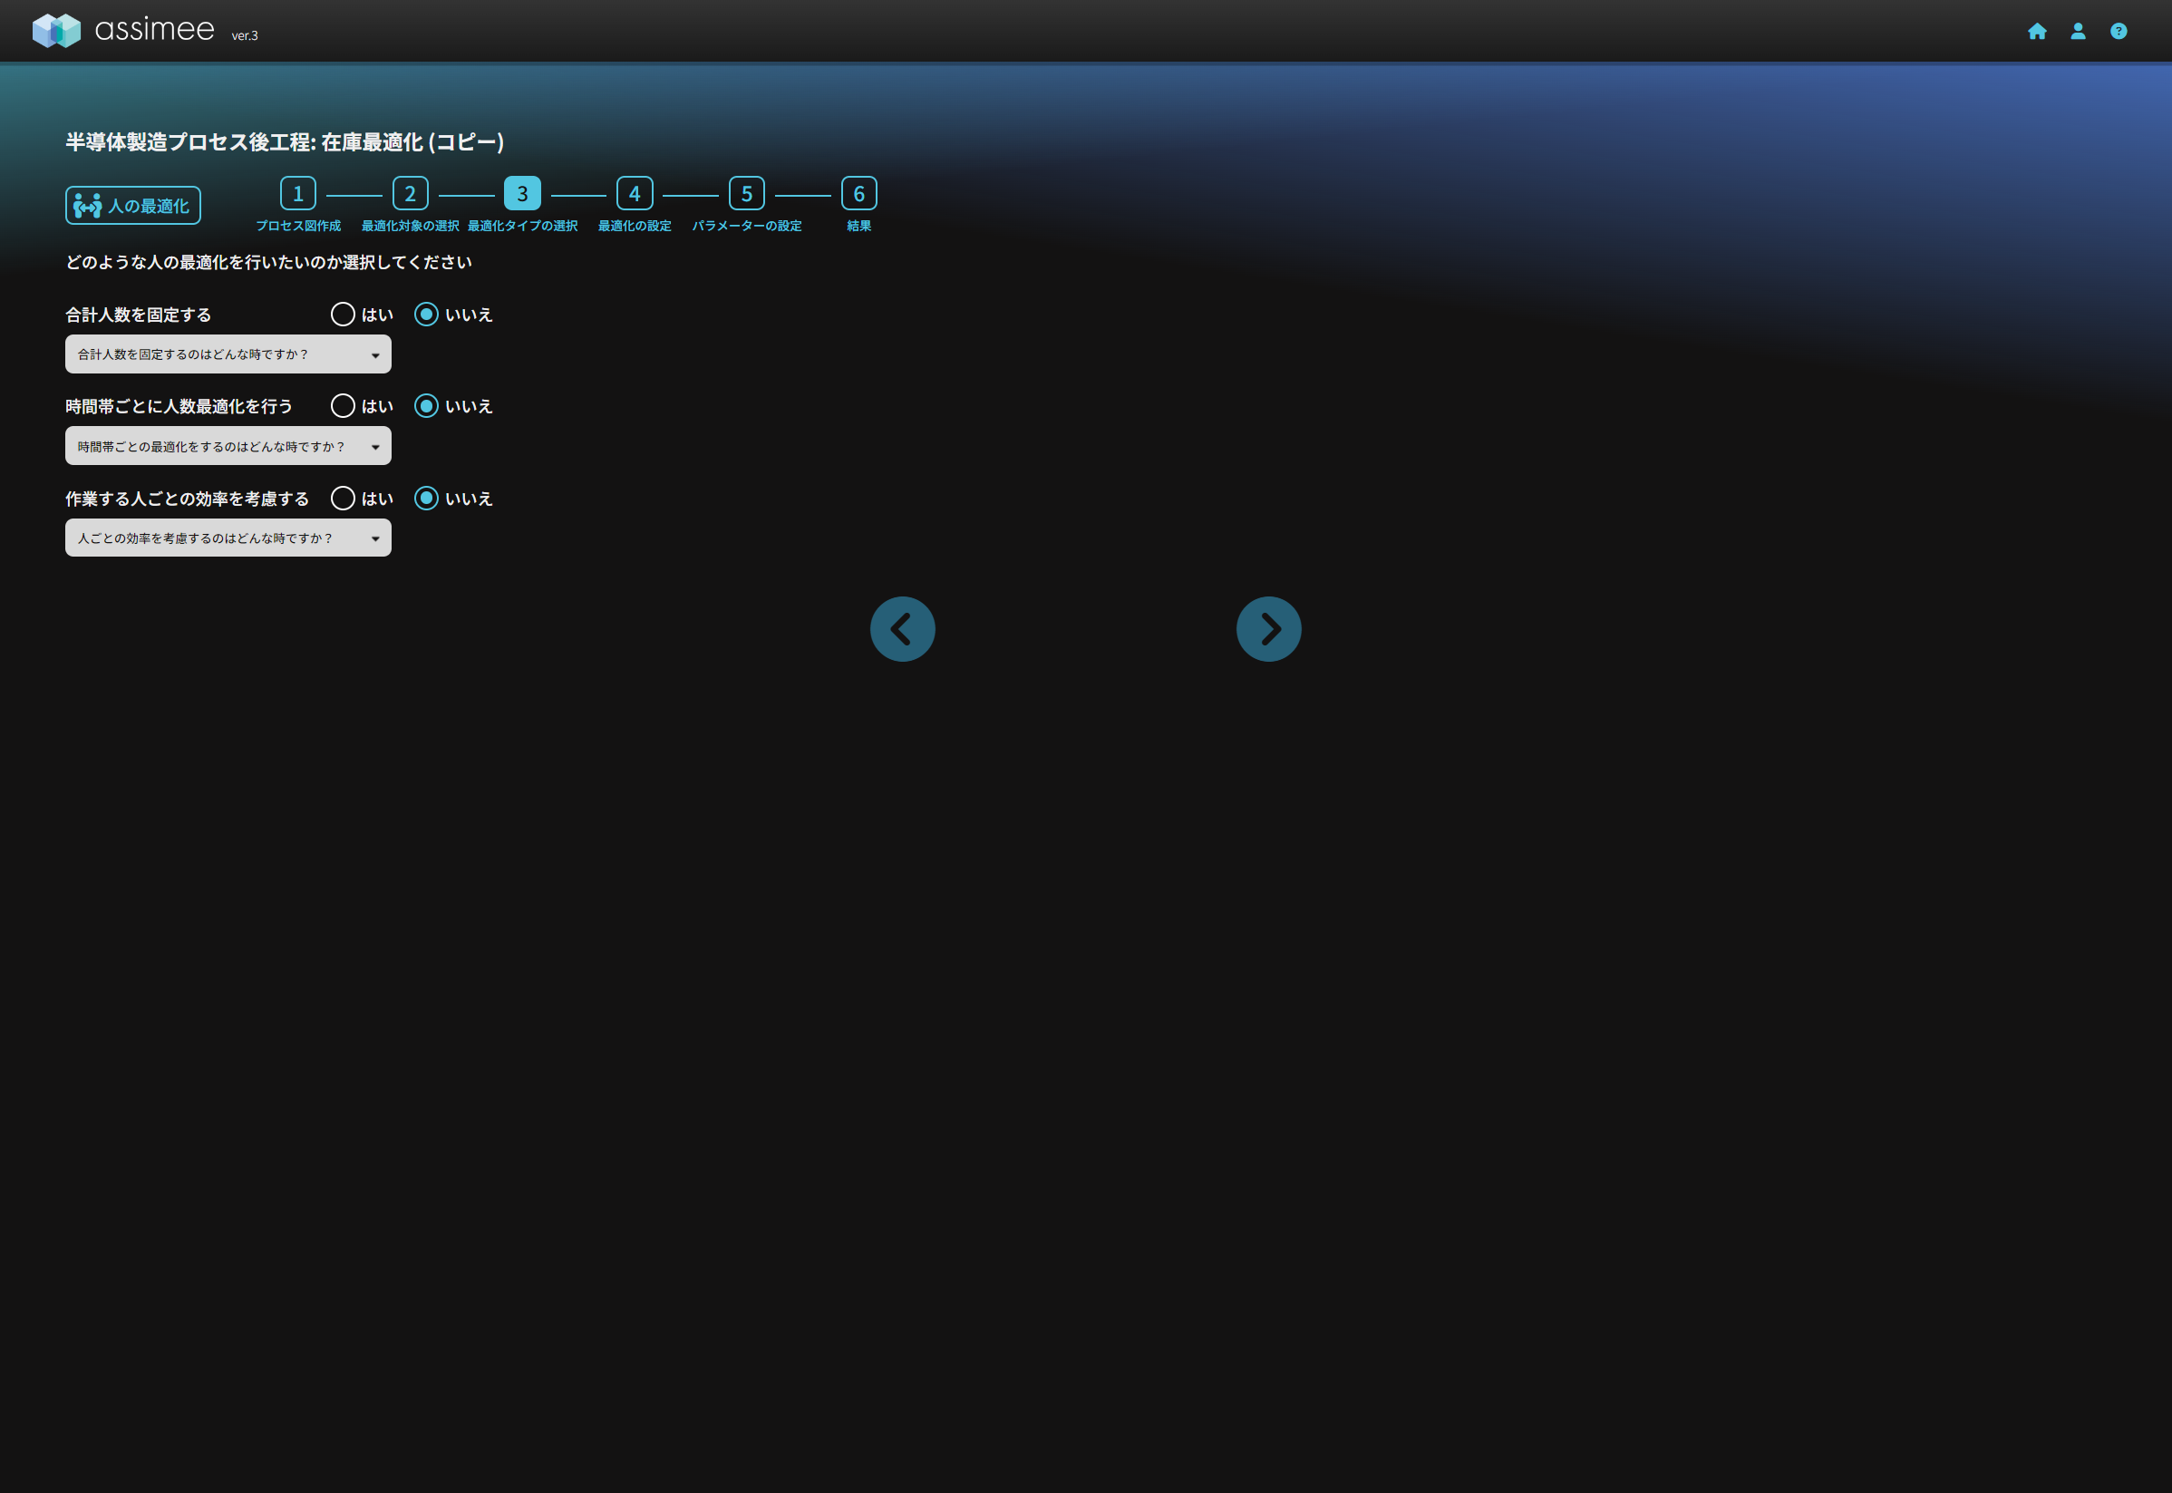Image resolution: width=2172 pixels, height=1493 pixels.
Task: Expand 時間帯ごとの最適化をするのはどんな時ですか dropdown
Action: 228,446
